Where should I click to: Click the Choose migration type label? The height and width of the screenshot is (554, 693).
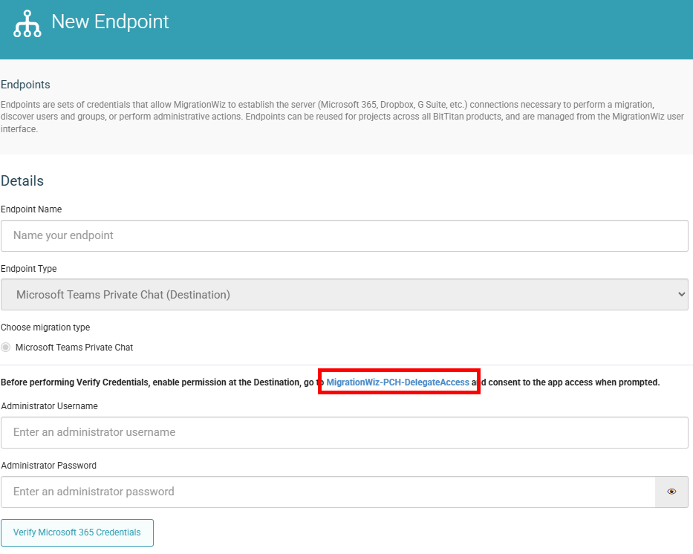(45, 327)
